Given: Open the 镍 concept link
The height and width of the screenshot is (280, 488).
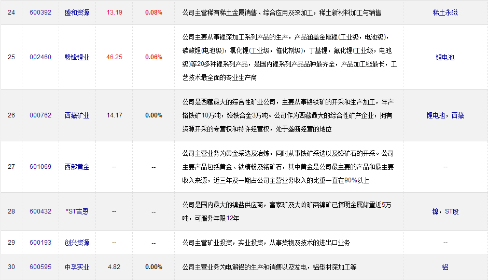Looking at the screenshot, I should 436,211.
